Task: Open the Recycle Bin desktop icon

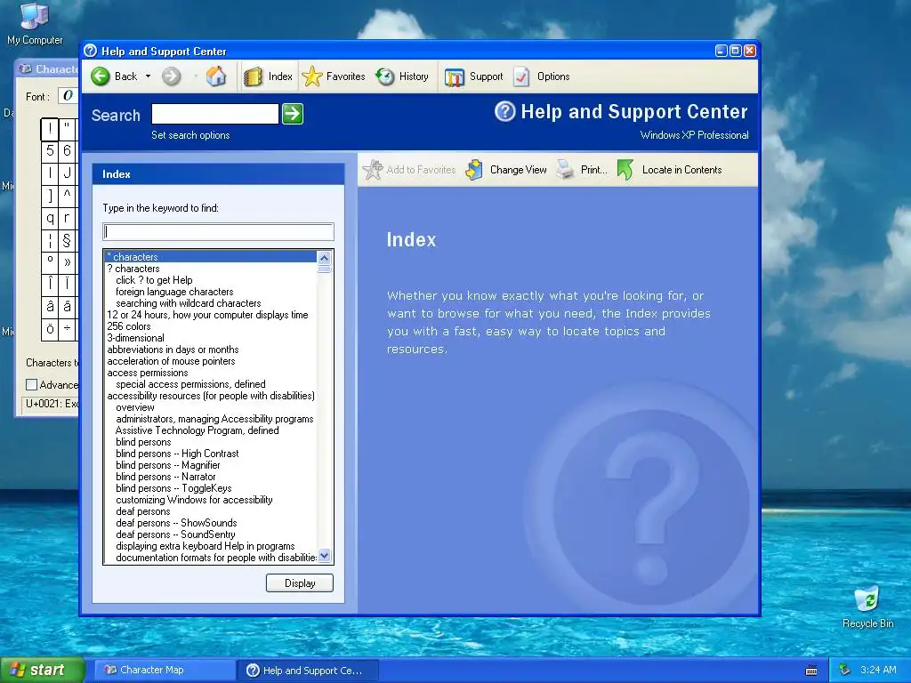Action: tap(868, 607)
